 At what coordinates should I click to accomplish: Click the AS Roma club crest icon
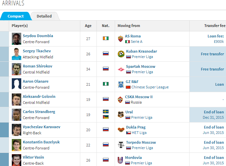point(120,39)
